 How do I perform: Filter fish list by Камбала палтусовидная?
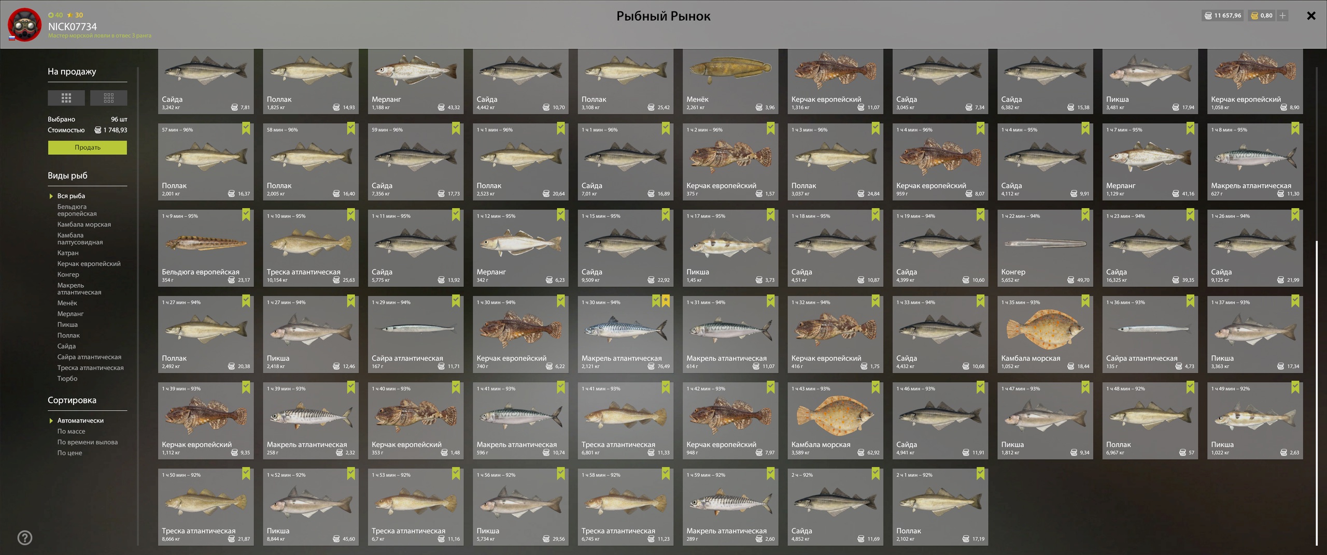coord(80,239)
